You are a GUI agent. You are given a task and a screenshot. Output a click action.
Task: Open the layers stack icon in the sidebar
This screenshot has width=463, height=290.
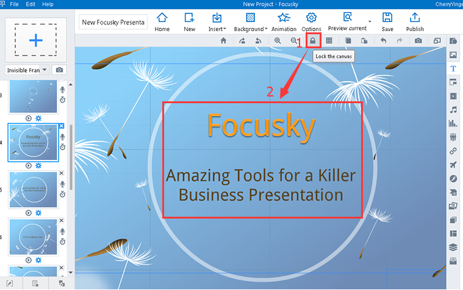pos(453,247)
